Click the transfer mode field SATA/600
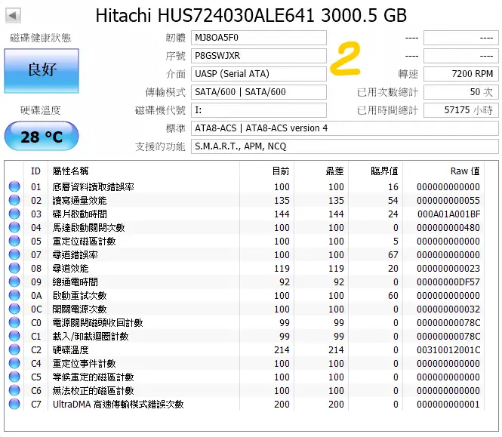Image resolution: width=502 pixels, height=437 pixels. pyautogui.click(x=259, y=92)
